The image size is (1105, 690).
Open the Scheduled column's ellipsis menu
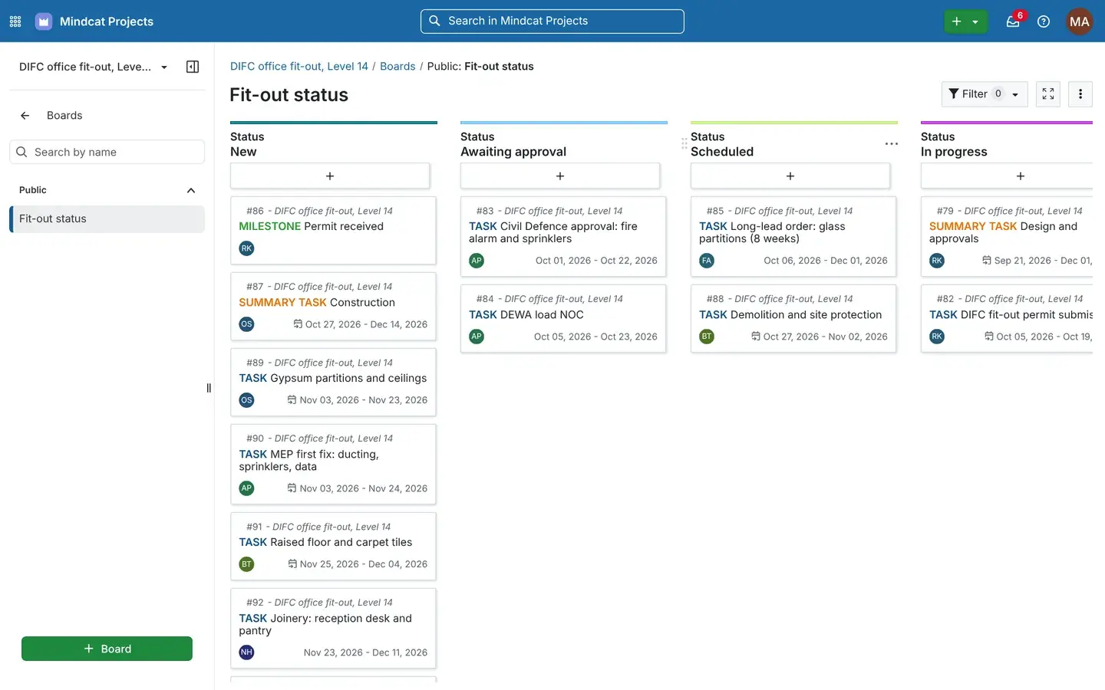coord(891,144)
